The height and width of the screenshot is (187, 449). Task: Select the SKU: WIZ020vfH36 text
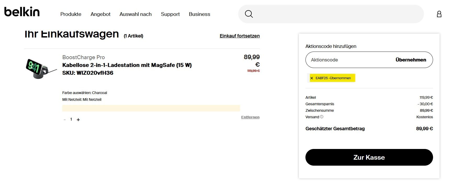88,73
